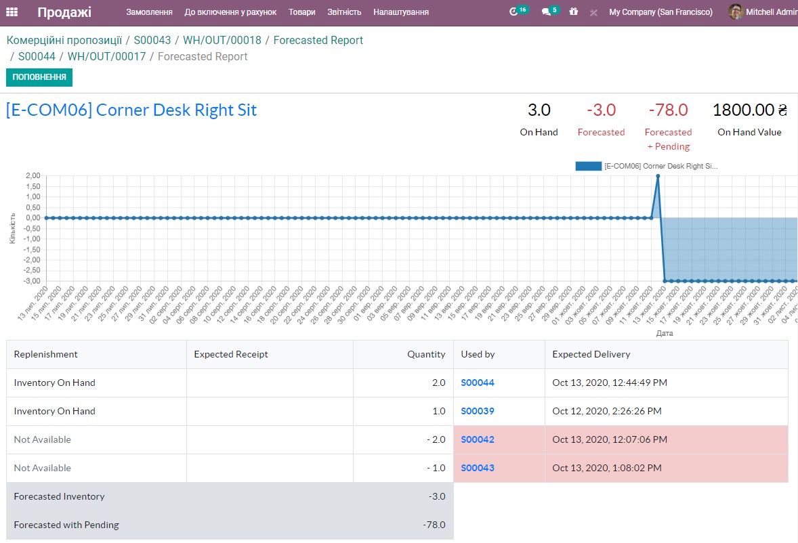
Task: Open the activities clock icon
Action: coord(514,12)
